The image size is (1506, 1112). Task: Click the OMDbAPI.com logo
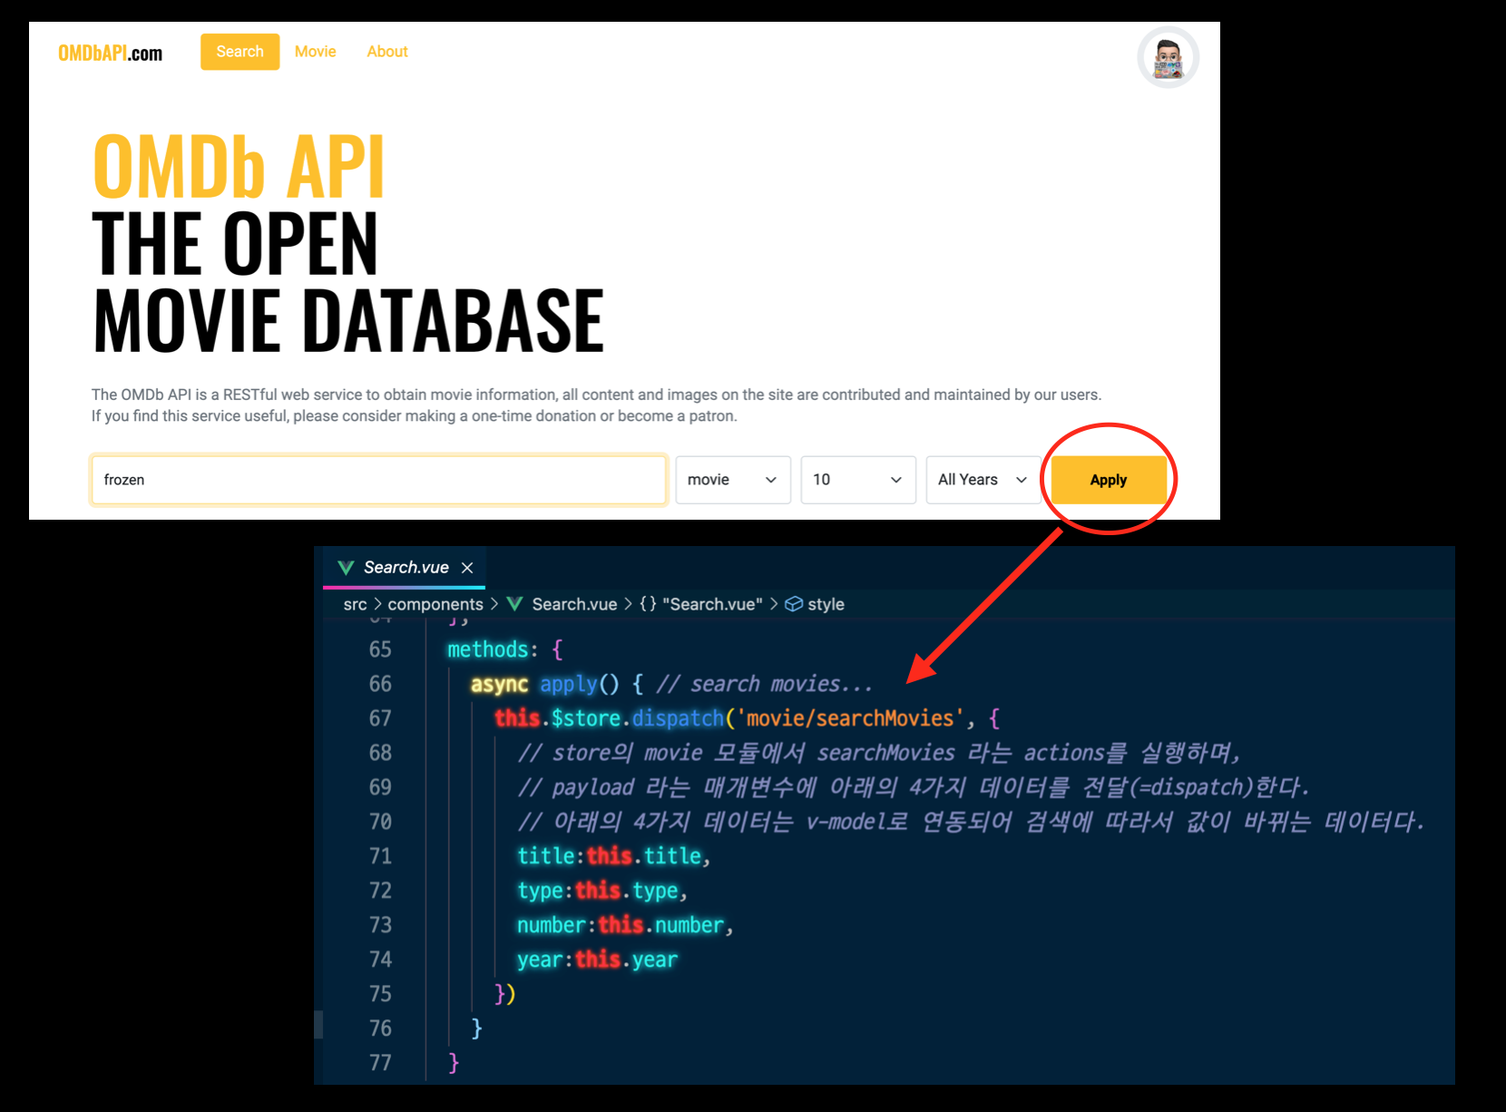(x=110, y=53)
